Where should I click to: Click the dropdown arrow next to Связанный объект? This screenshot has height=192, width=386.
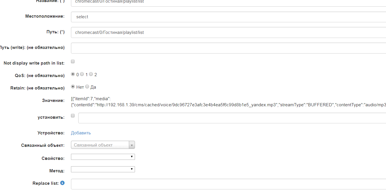(x=132, y=145)
